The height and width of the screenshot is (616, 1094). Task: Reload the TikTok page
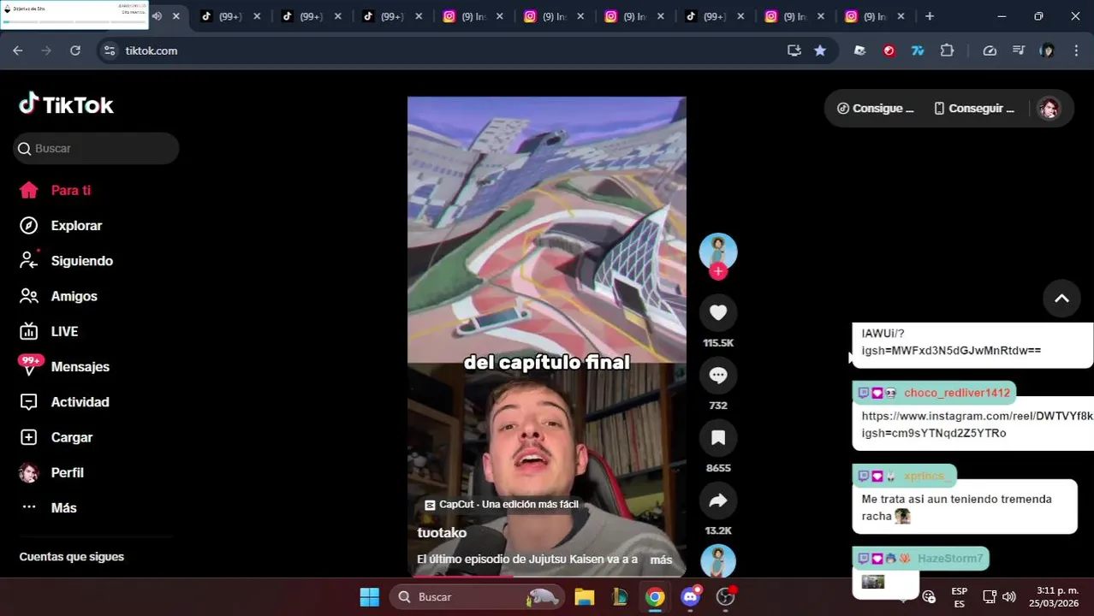pos(75,50)
